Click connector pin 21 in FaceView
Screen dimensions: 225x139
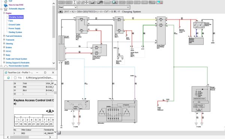(x=33, y=124)
